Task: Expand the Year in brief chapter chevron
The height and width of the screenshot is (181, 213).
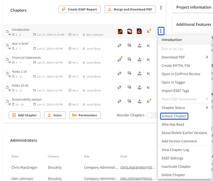Action: [x=10, y=48]
